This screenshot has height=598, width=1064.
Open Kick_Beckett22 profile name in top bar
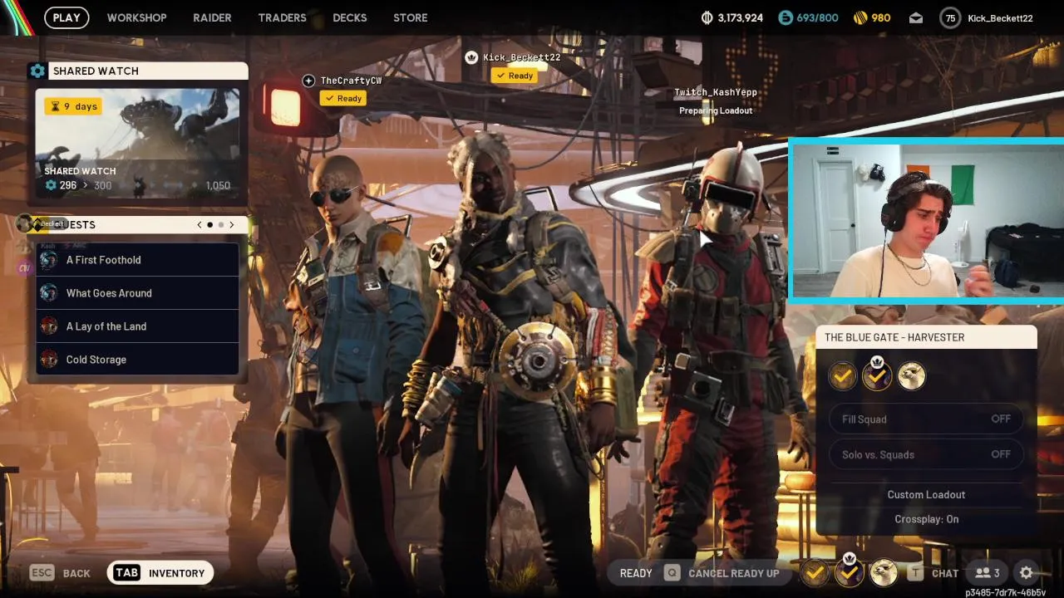point(1000,17)
